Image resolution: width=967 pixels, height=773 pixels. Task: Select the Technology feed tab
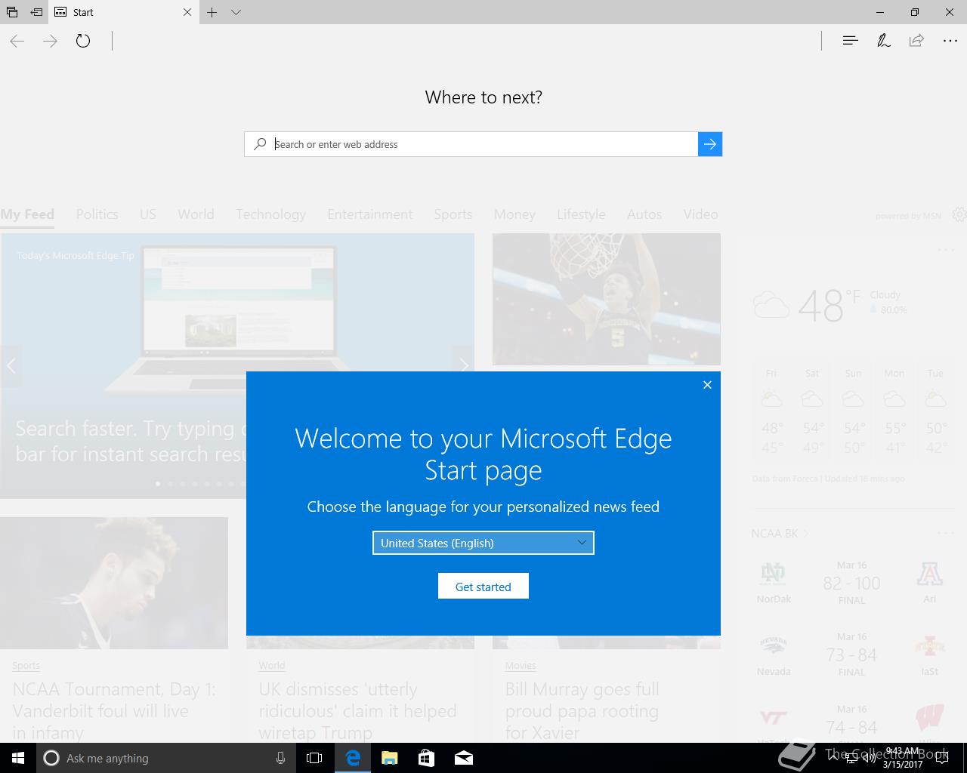click(x=270, y=214)
